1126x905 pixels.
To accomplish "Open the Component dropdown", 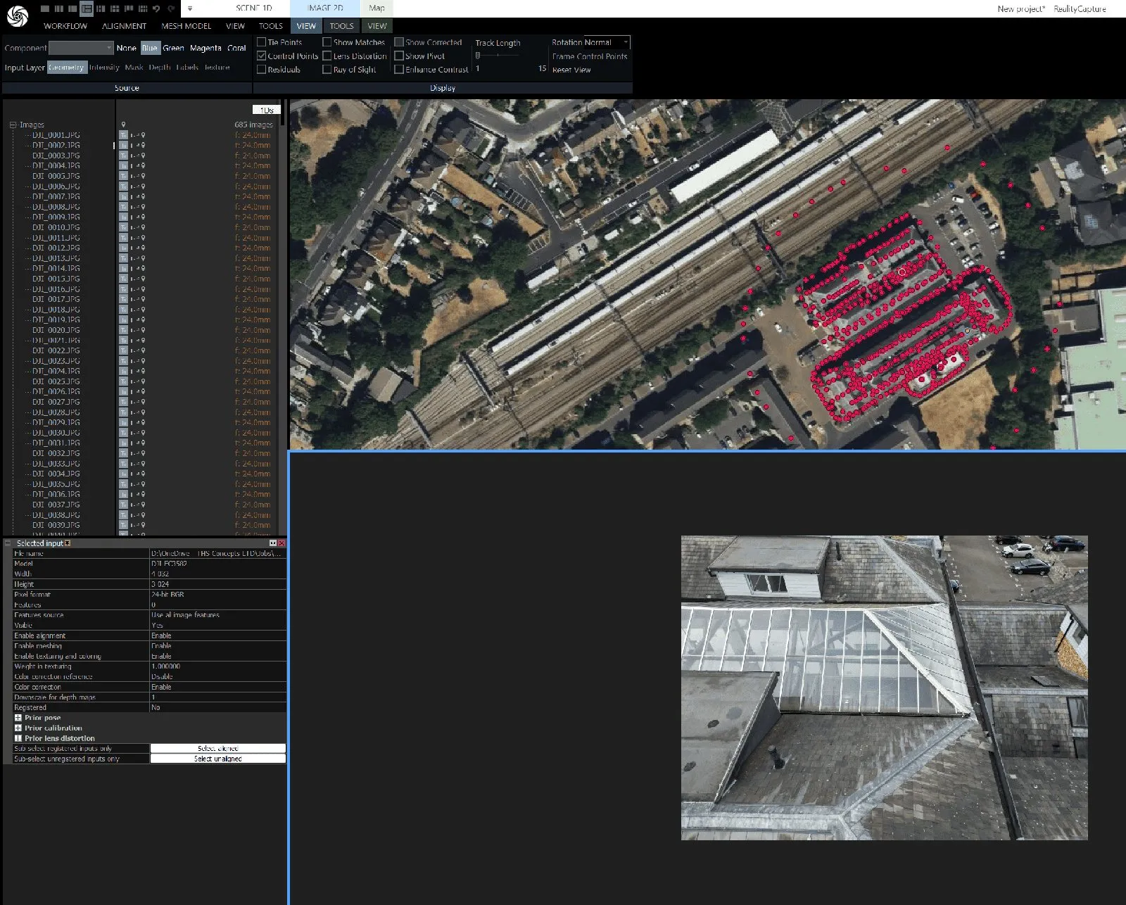I will coord(81,48).
